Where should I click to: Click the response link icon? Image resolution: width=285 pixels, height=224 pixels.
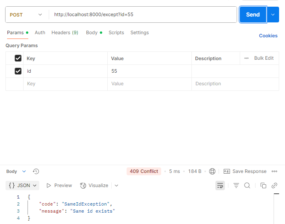click(274, 185)
